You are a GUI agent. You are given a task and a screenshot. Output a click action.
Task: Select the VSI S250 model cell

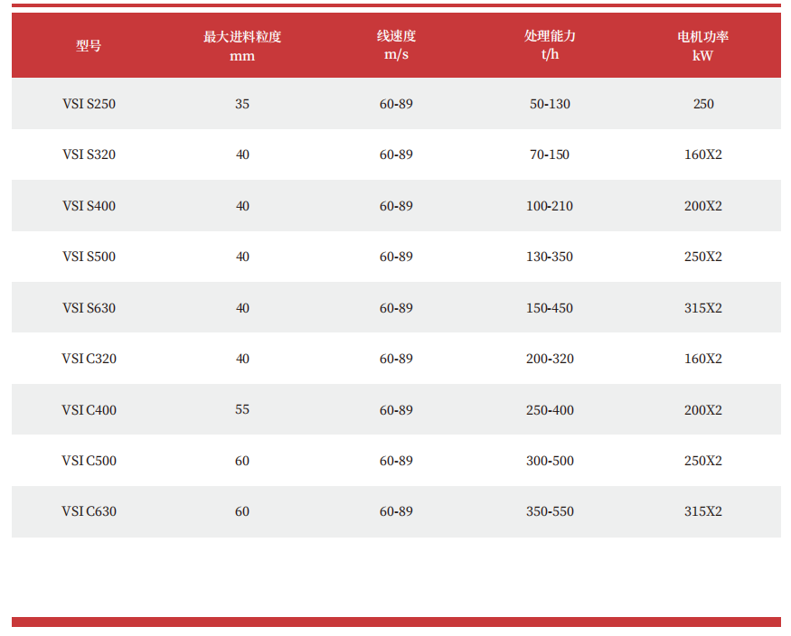[x=89, y=104]
